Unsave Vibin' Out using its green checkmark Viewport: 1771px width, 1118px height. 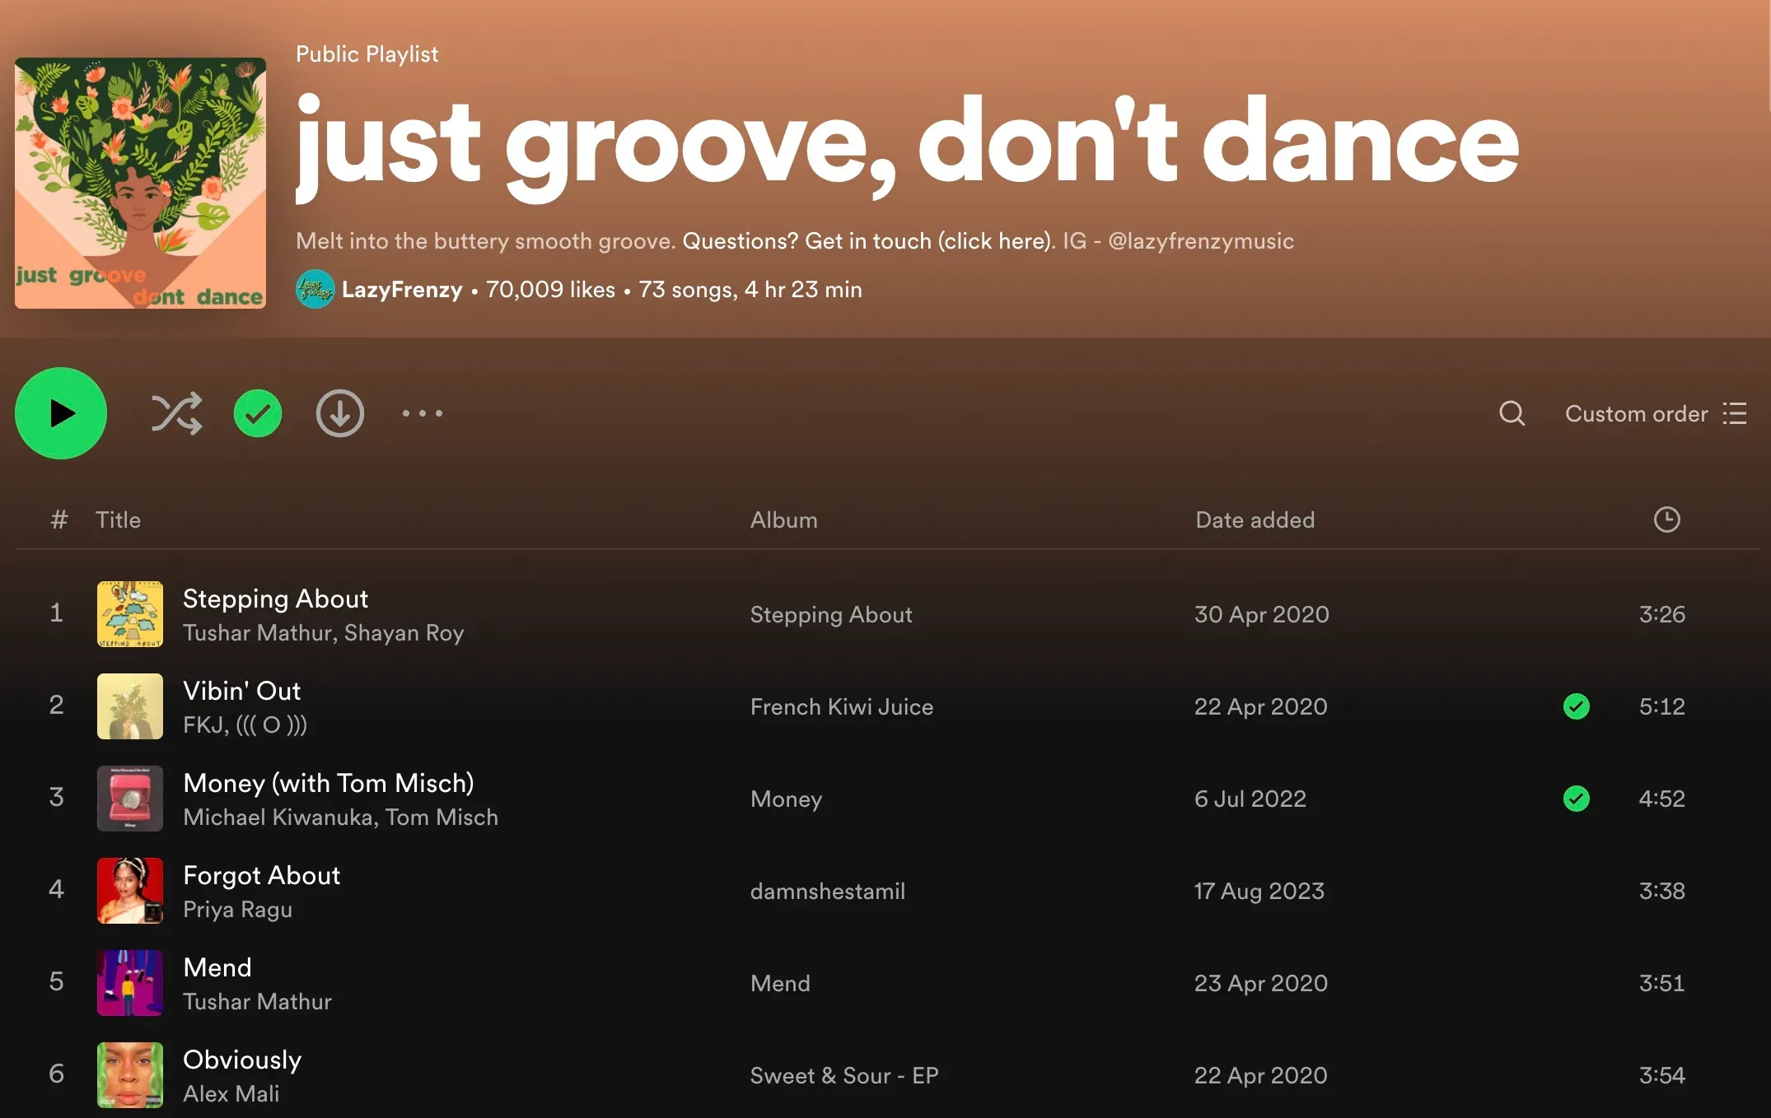coord(1577,706)
